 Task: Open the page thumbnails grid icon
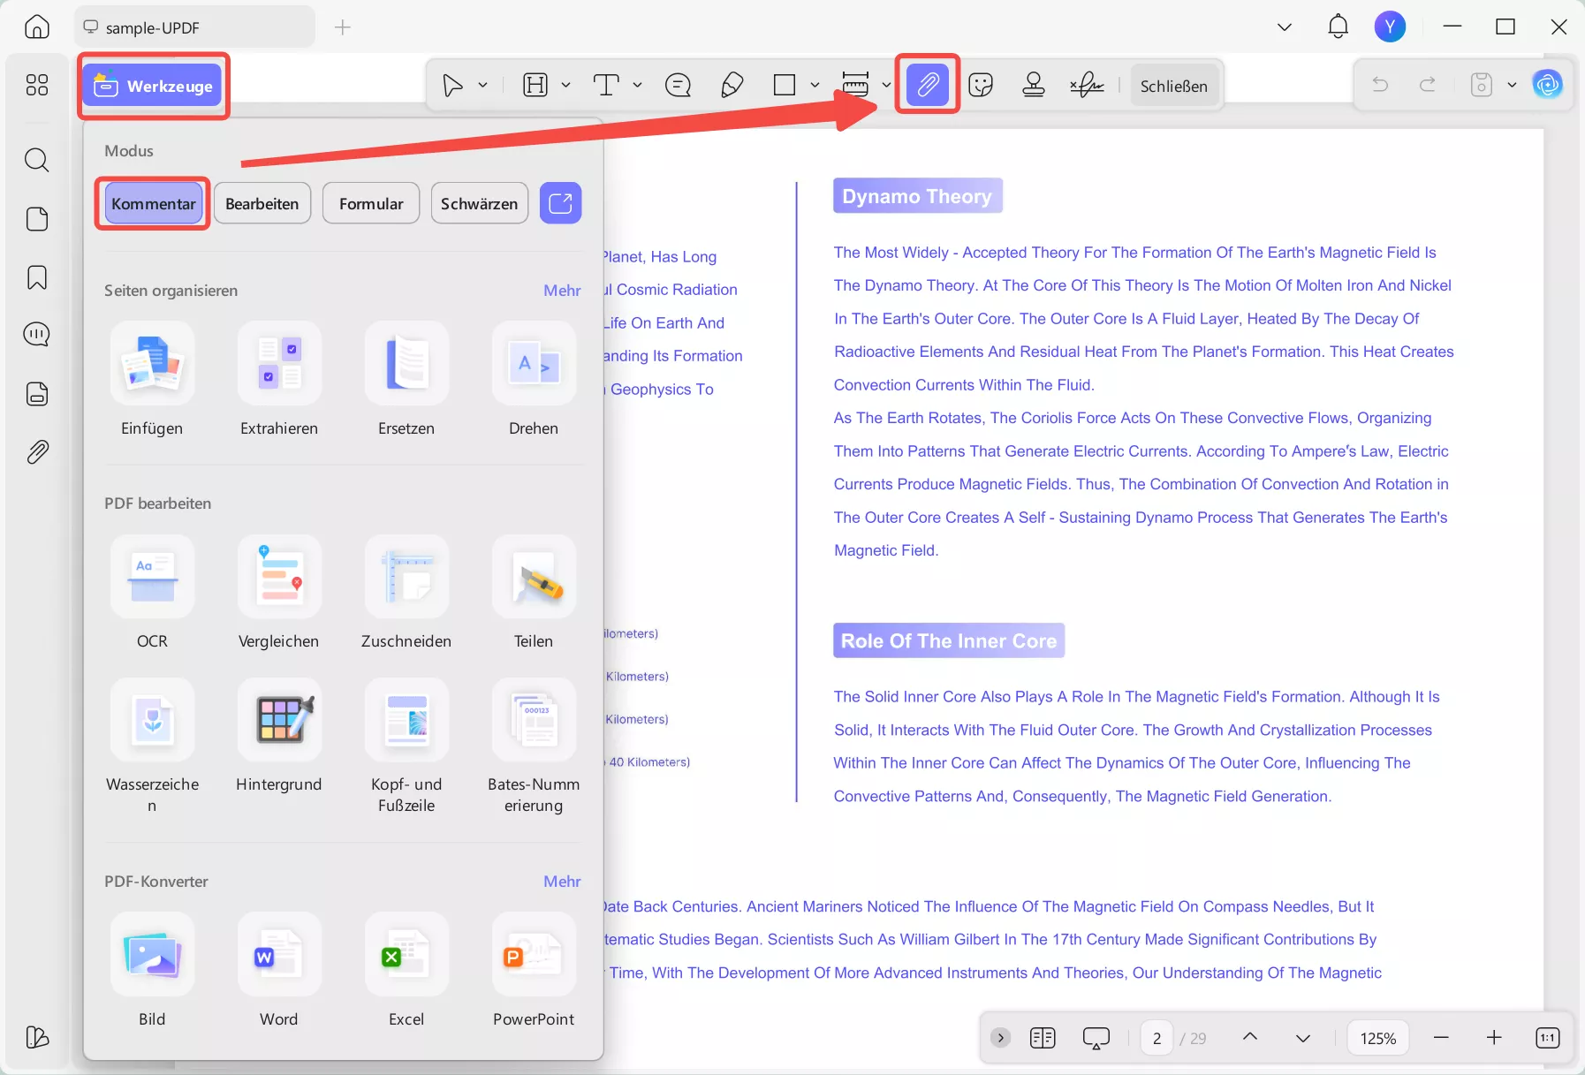[x=37, y=85]
